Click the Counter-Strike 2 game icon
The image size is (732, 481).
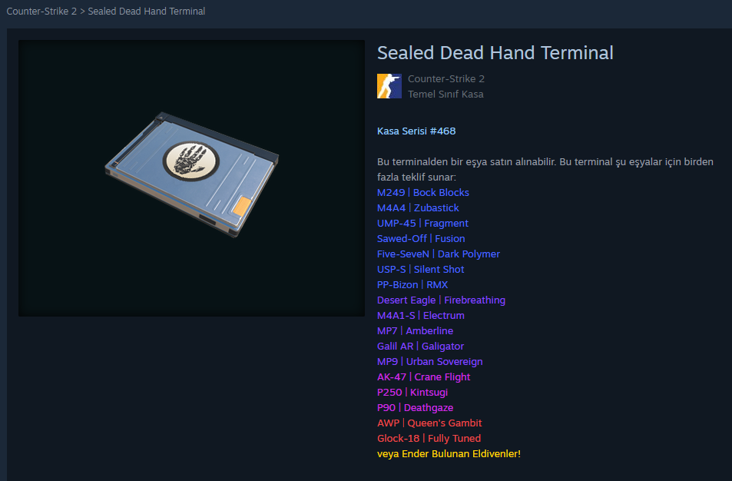point(389,86)
